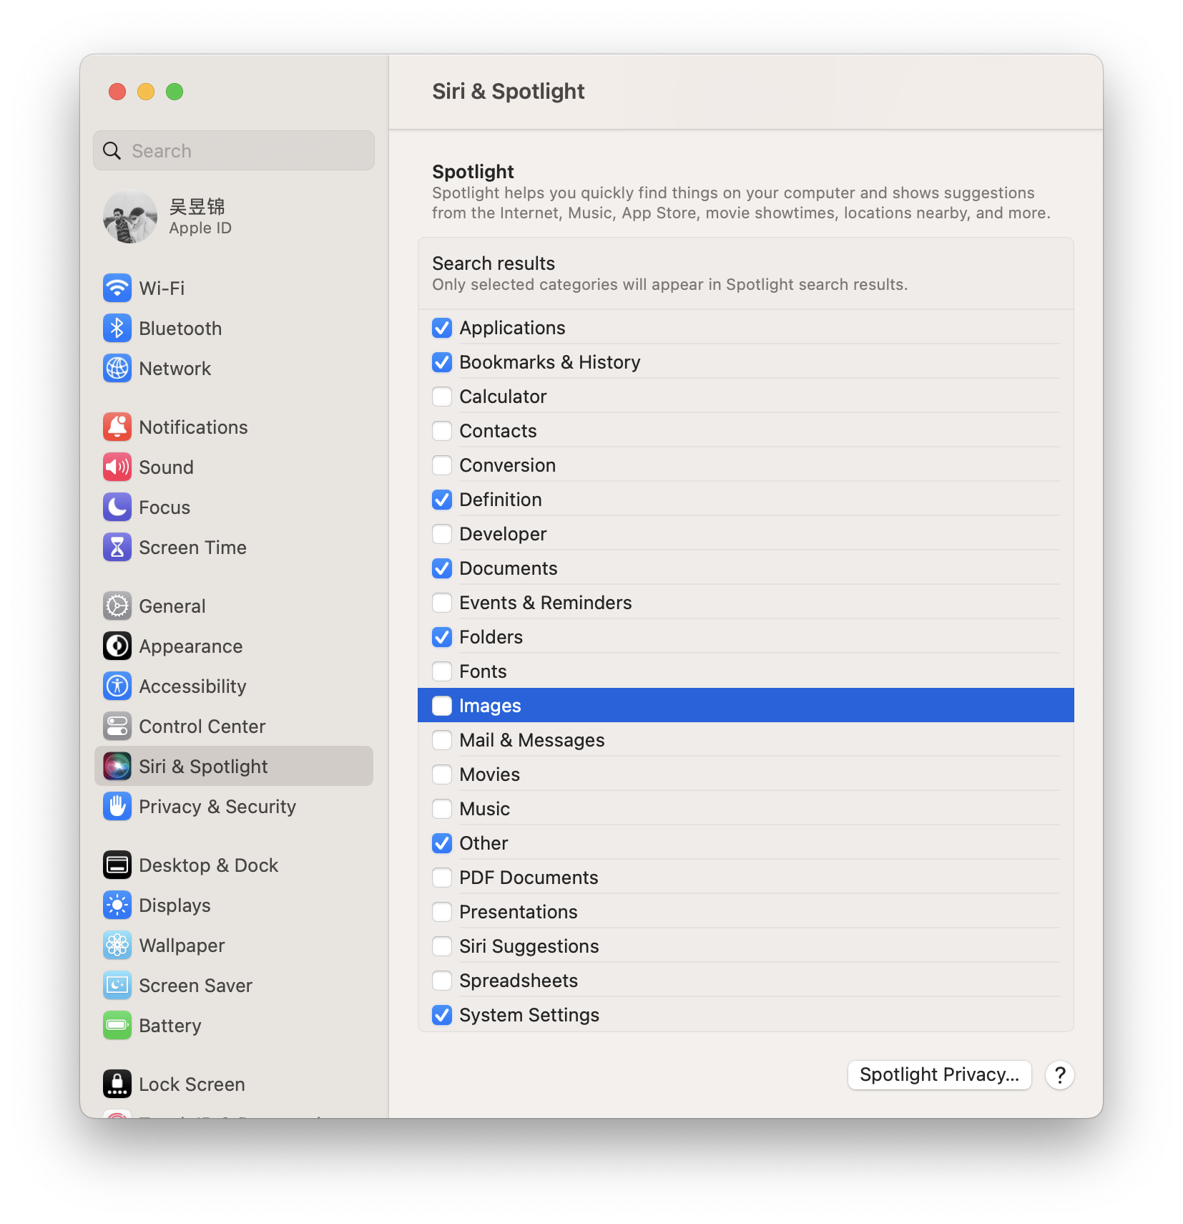
Task: Click the Bluetooth icon in sidebar
Action: click(x=117, y=328)
